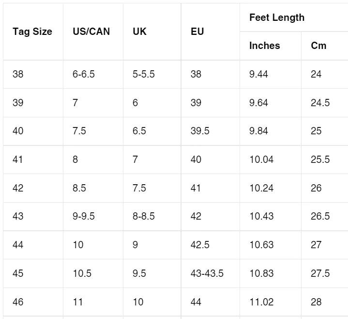Select the 10.24 inches cell
Image resolution: width=348 pixels, height=319 pixels.
click(271, 188)
